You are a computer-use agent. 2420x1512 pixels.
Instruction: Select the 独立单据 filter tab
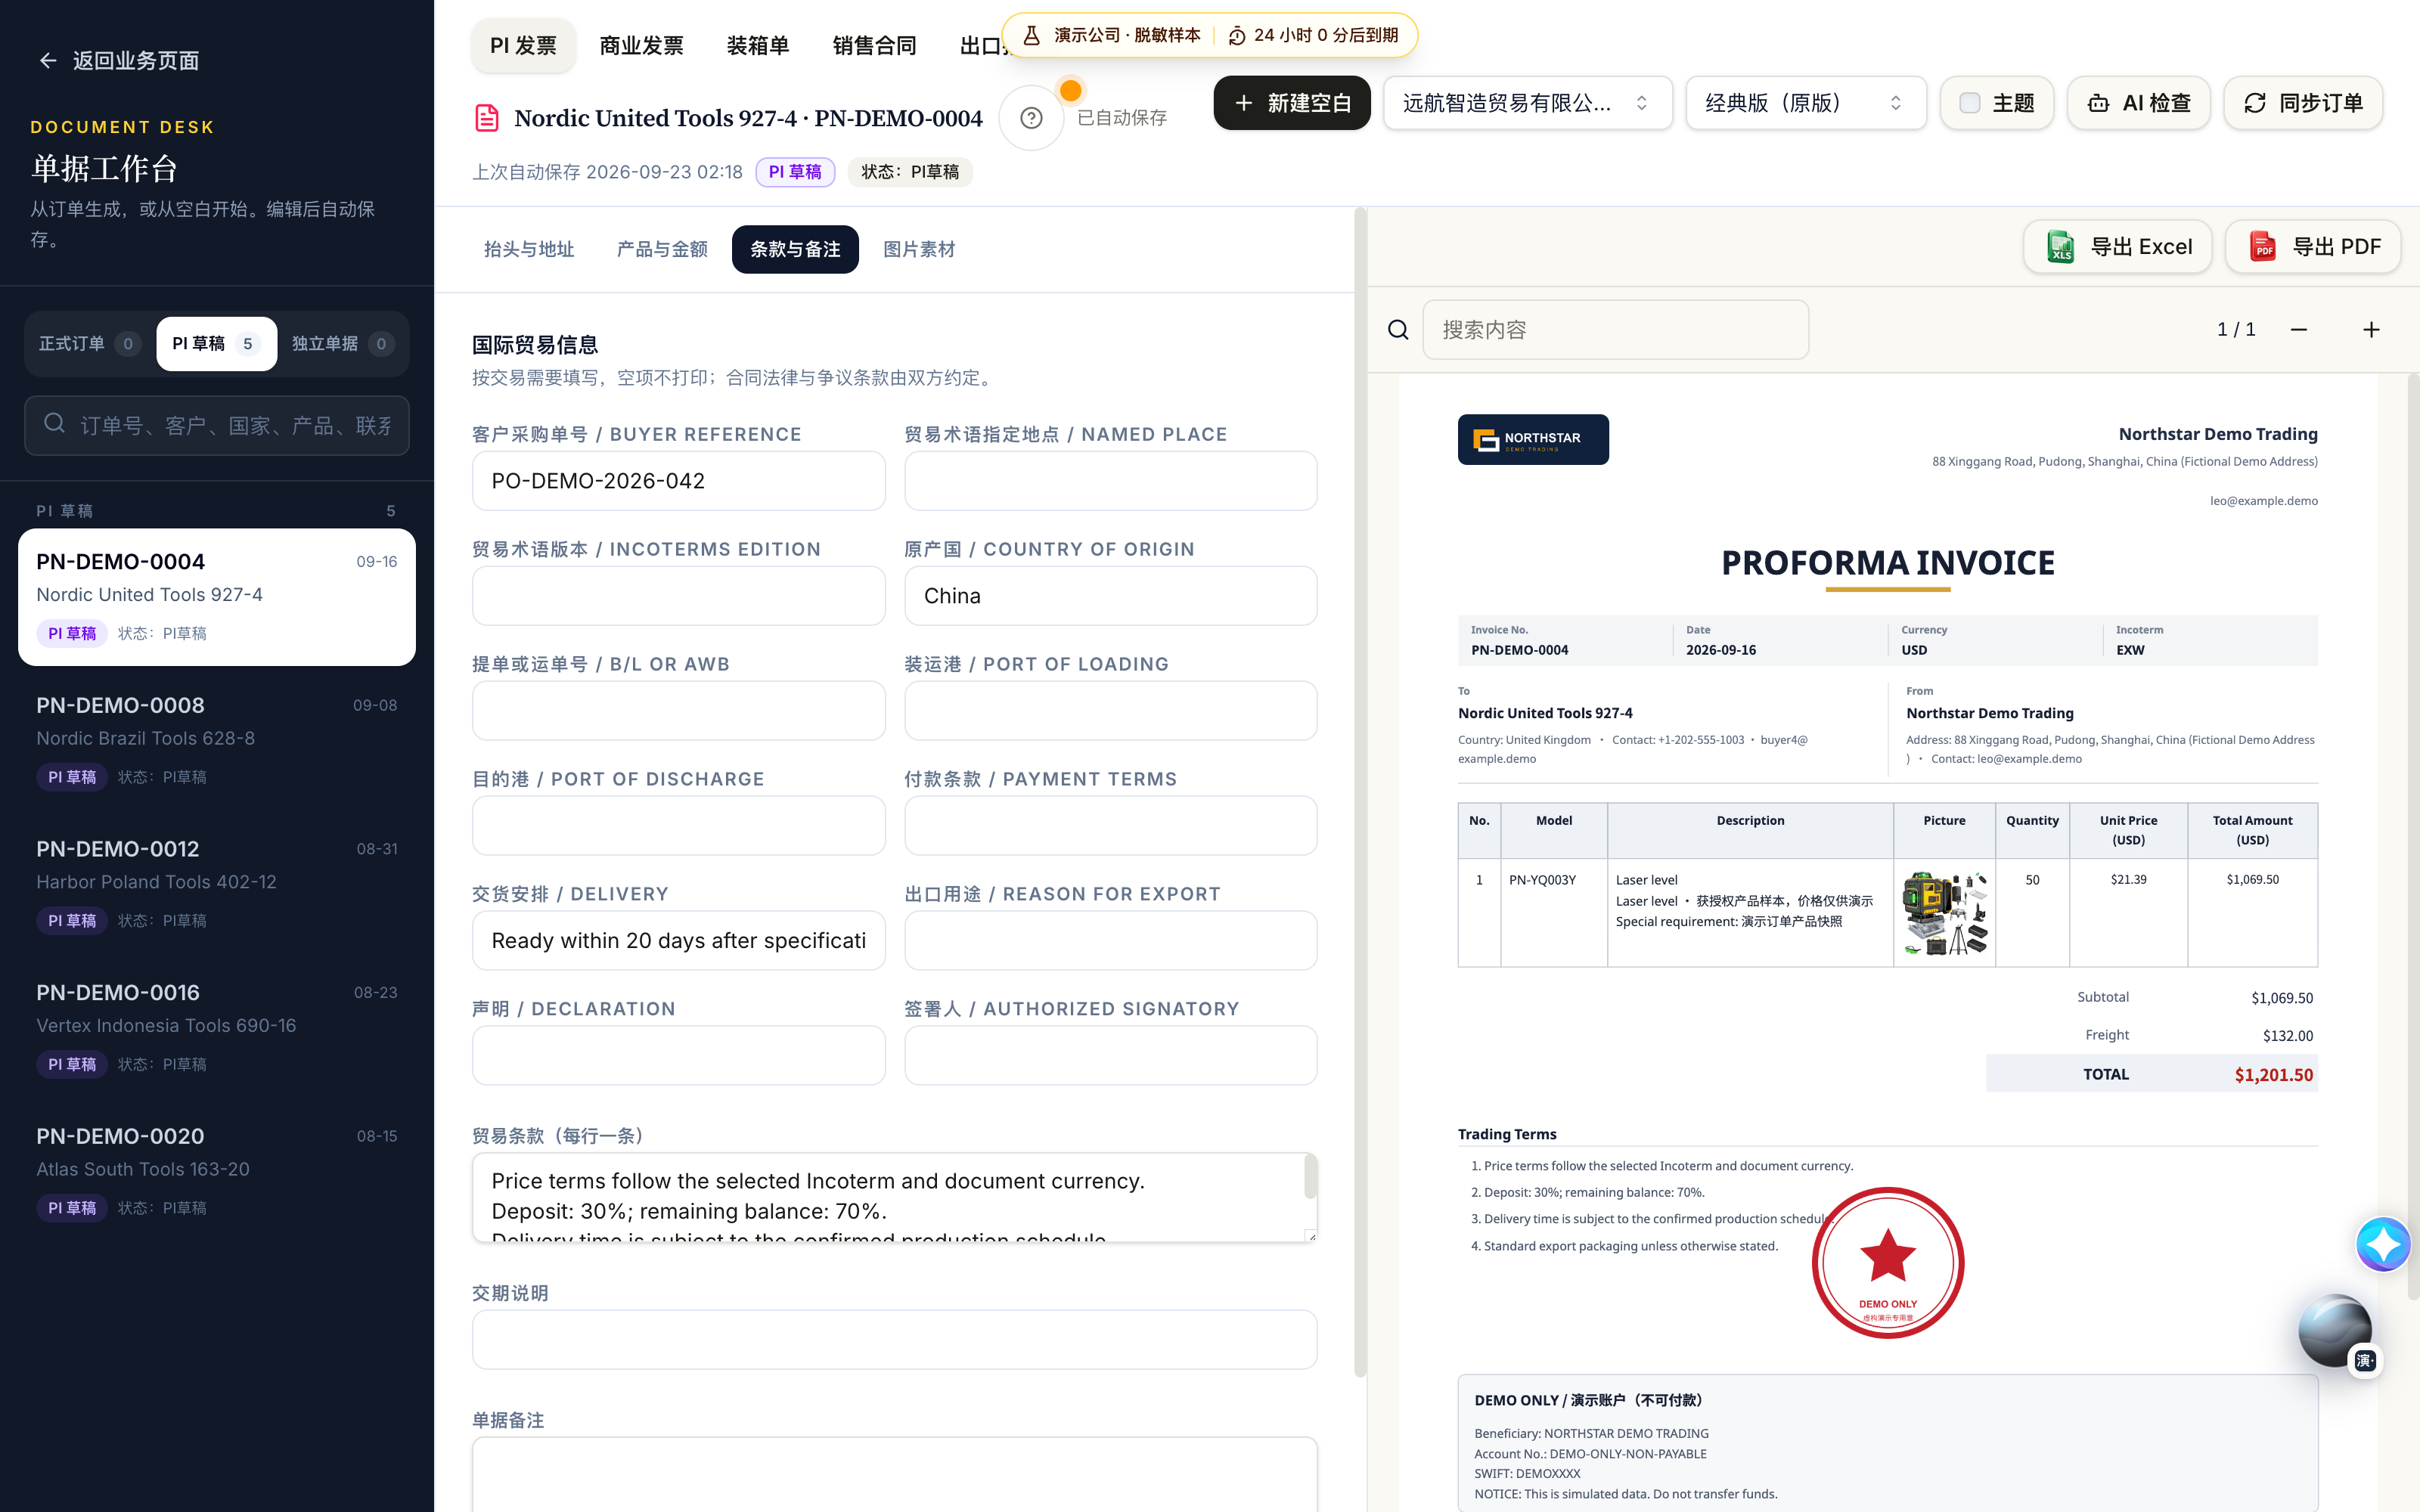(x=342, y=344)
